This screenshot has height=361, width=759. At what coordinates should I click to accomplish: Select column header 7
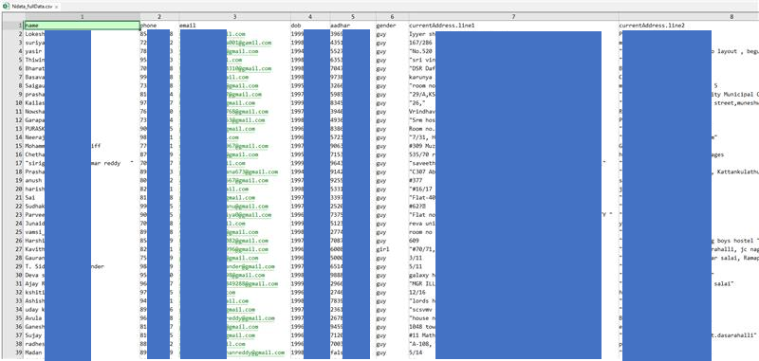(x=513, y=17)
